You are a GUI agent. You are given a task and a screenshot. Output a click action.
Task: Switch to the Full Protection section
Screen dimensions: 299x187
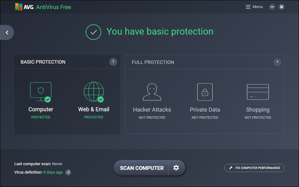[x=153, y=62]
